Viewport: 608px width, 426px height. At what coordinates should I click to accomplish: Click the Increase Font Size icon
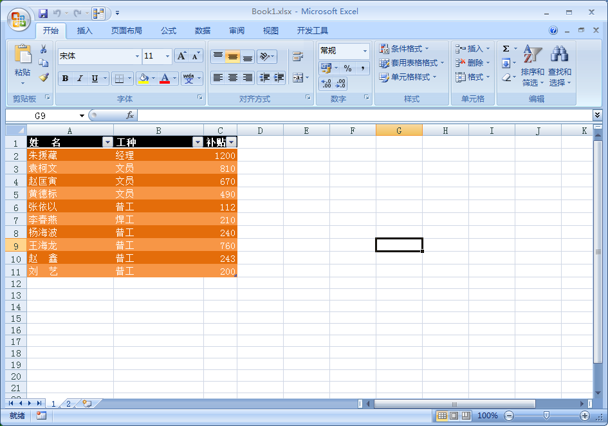[181, 55]
